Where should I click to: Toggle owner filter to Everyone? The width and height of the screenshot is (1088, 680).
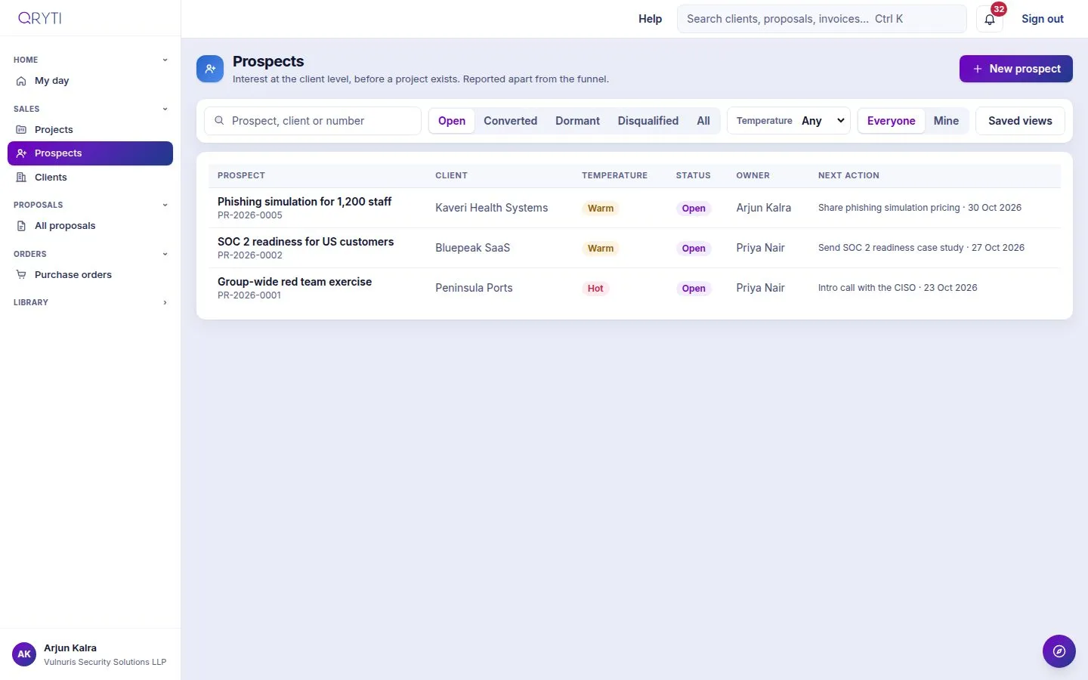click(x=892, y=121)
